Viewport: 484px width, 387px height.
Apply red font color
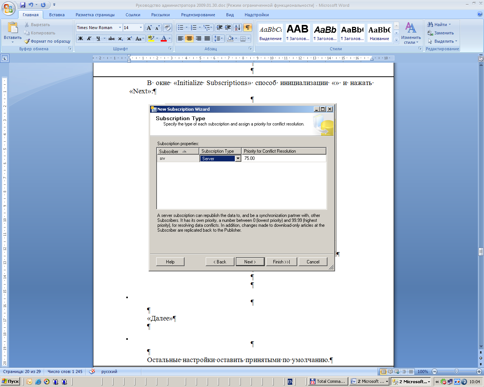pos(164,39)
